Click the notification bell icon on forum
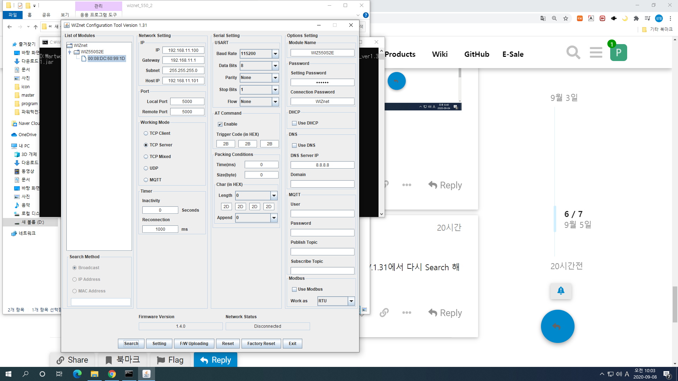678x381 pixels. (561, 291)
